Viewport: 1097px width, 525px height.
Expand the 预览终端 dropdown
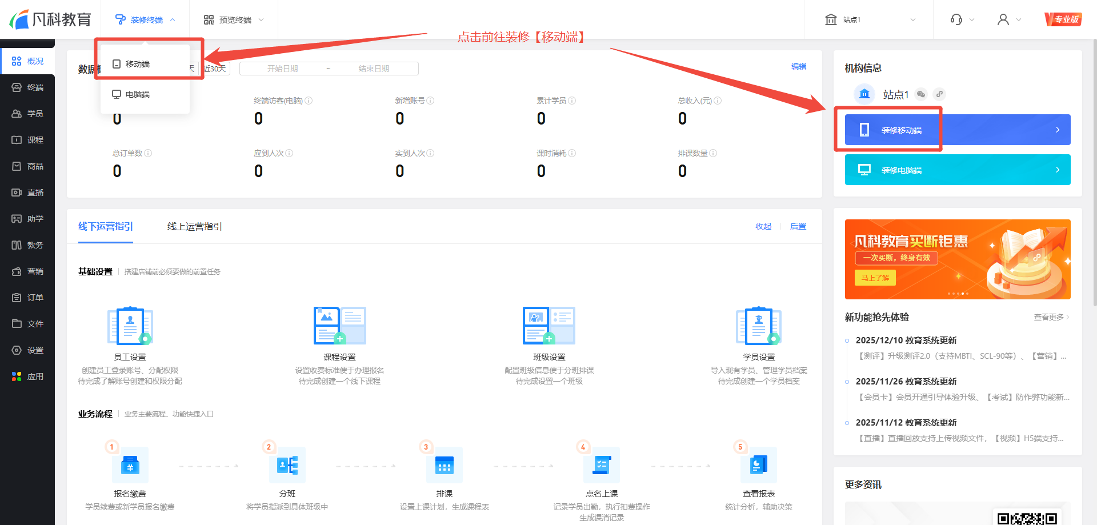[234, 19]
